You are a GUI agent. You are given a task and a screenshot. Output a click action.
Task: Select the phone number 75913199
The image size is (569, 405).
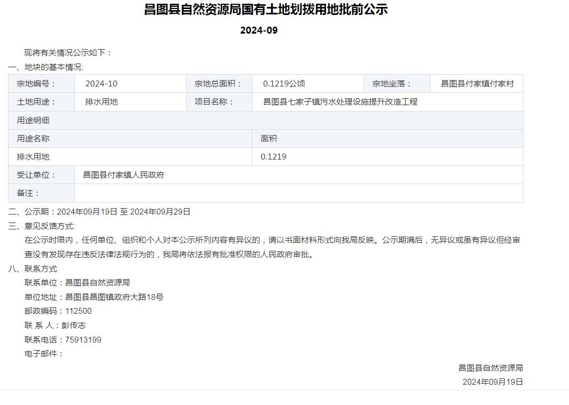click(x=83, y=340)
